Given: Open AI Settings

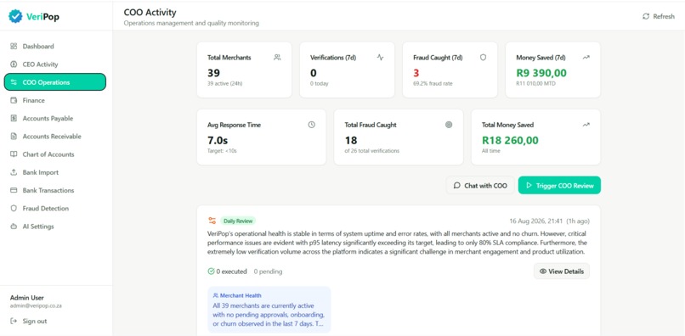Looking at the screenshot, I should coord(55,227).
